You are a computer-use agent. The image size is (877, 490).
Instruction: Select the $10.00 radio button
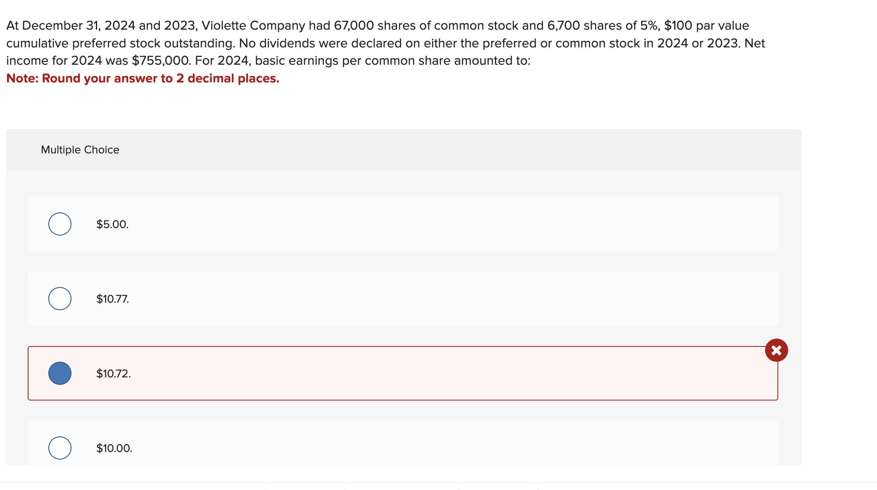[59, 448]
